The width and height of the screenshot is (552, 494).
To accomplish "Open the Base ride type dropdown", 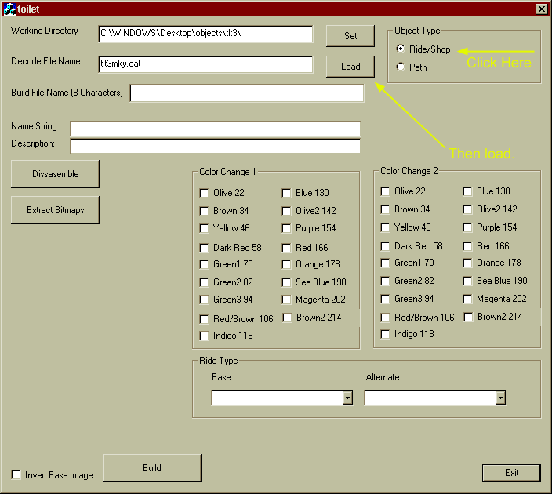I will [347, 398].
